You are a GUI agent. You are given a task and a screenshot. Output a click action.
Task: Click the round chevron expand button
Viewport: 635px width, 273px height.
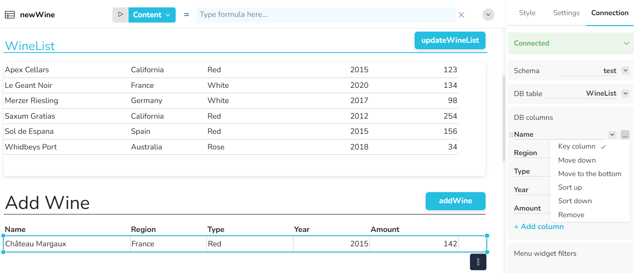point(488,15)
